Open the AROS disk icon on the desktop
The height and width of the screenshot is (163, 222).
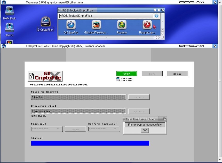click(x=10, y=30)
